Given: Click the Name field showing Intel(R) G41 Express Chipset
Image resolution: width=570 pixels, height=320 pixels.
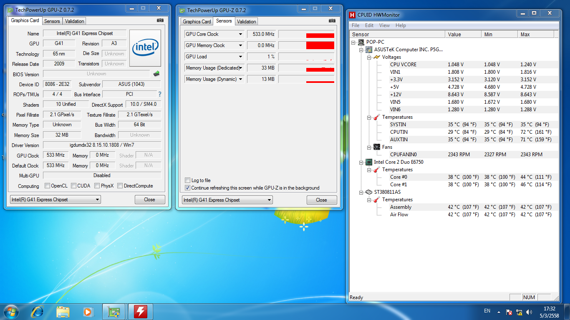Looking at the screenshot, I should coord(85,33).
